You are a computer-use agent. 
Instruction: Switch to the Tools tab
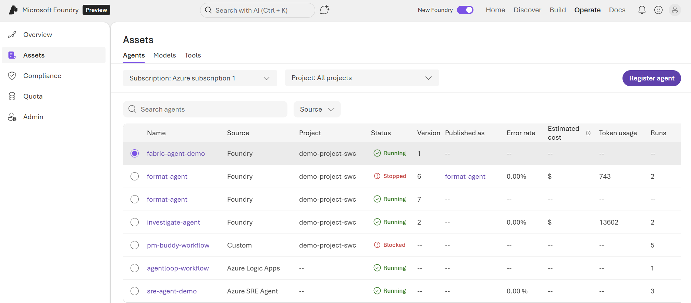[x=193, y=55]
